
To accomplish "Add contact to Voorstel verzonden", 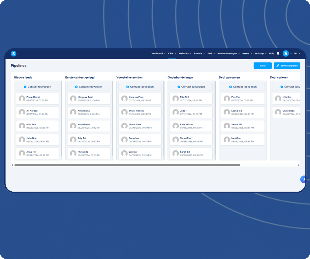I will point(140,87).
